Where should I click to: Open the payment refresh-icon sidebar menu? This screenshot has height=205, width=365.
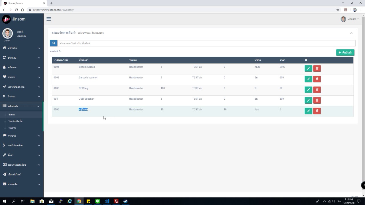click(x=22, y=58)
